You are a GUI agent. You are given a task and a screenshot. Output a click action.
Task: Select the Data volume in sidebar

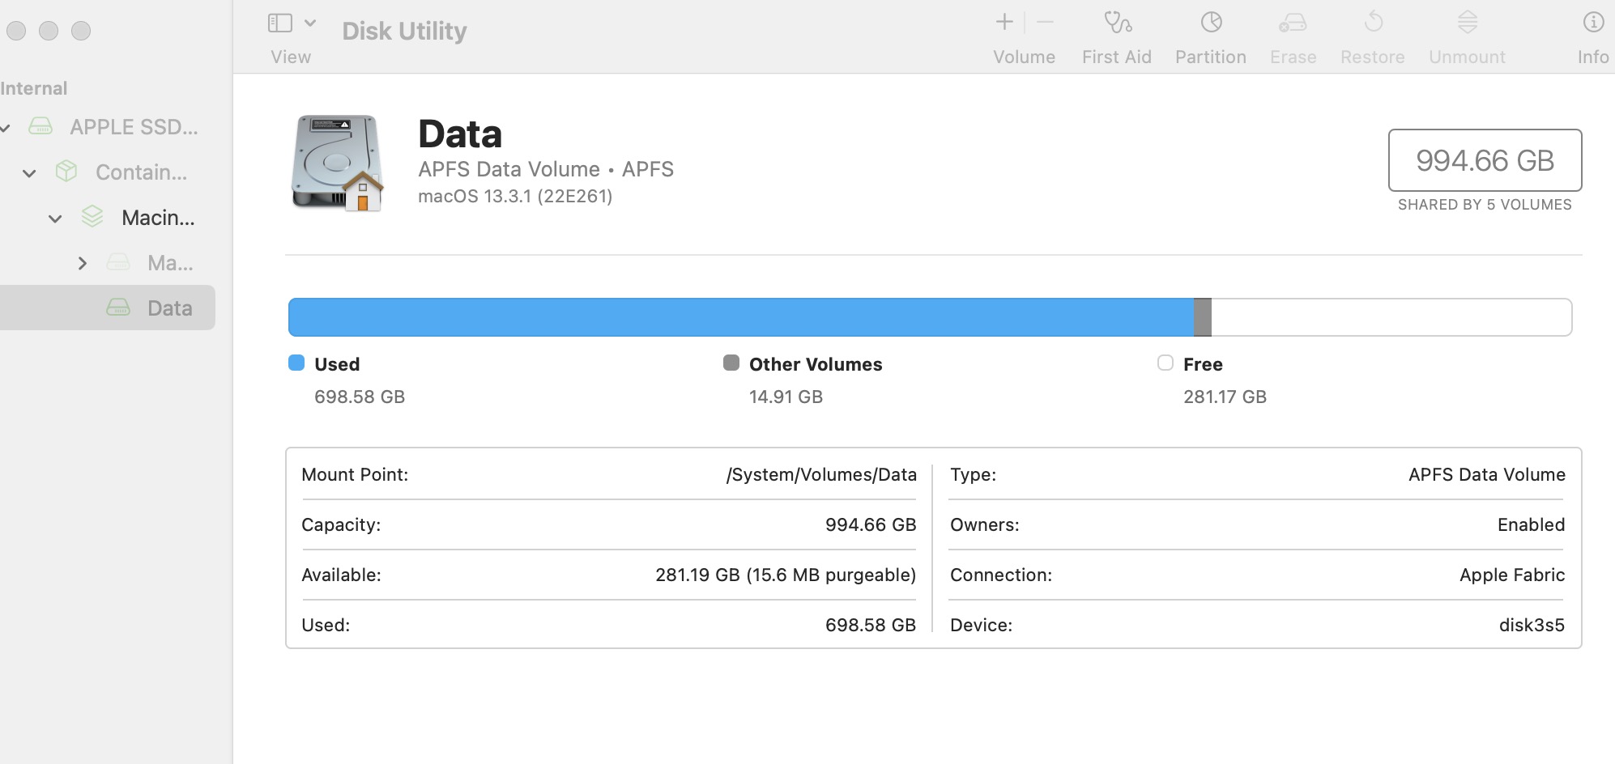pos(168,308)
